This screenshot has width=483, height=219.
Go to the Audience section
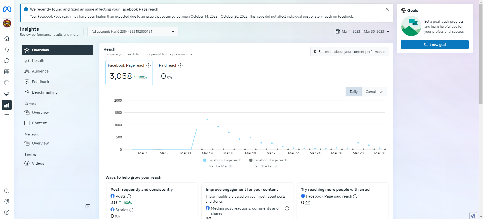click(x=40, y=71)
